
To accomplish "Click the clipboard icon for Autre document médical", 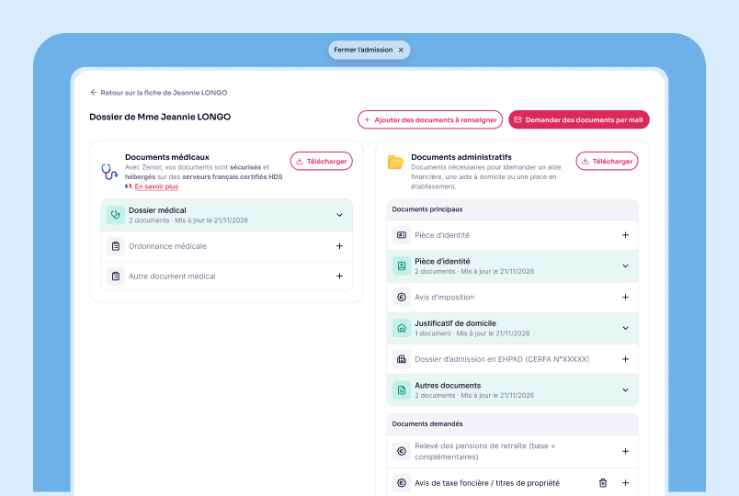I will point(116,276).
